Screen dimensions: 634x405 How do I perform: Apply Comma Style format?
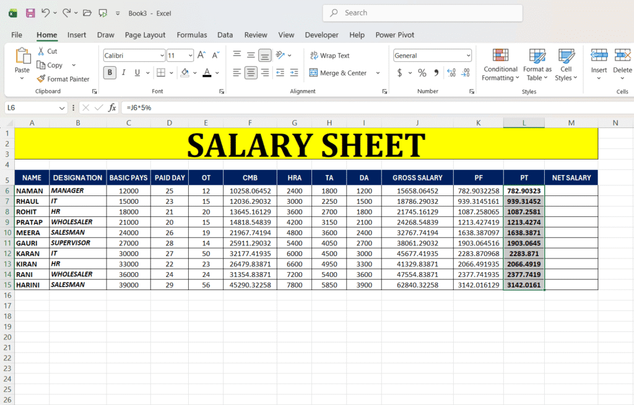pos(436,73)
